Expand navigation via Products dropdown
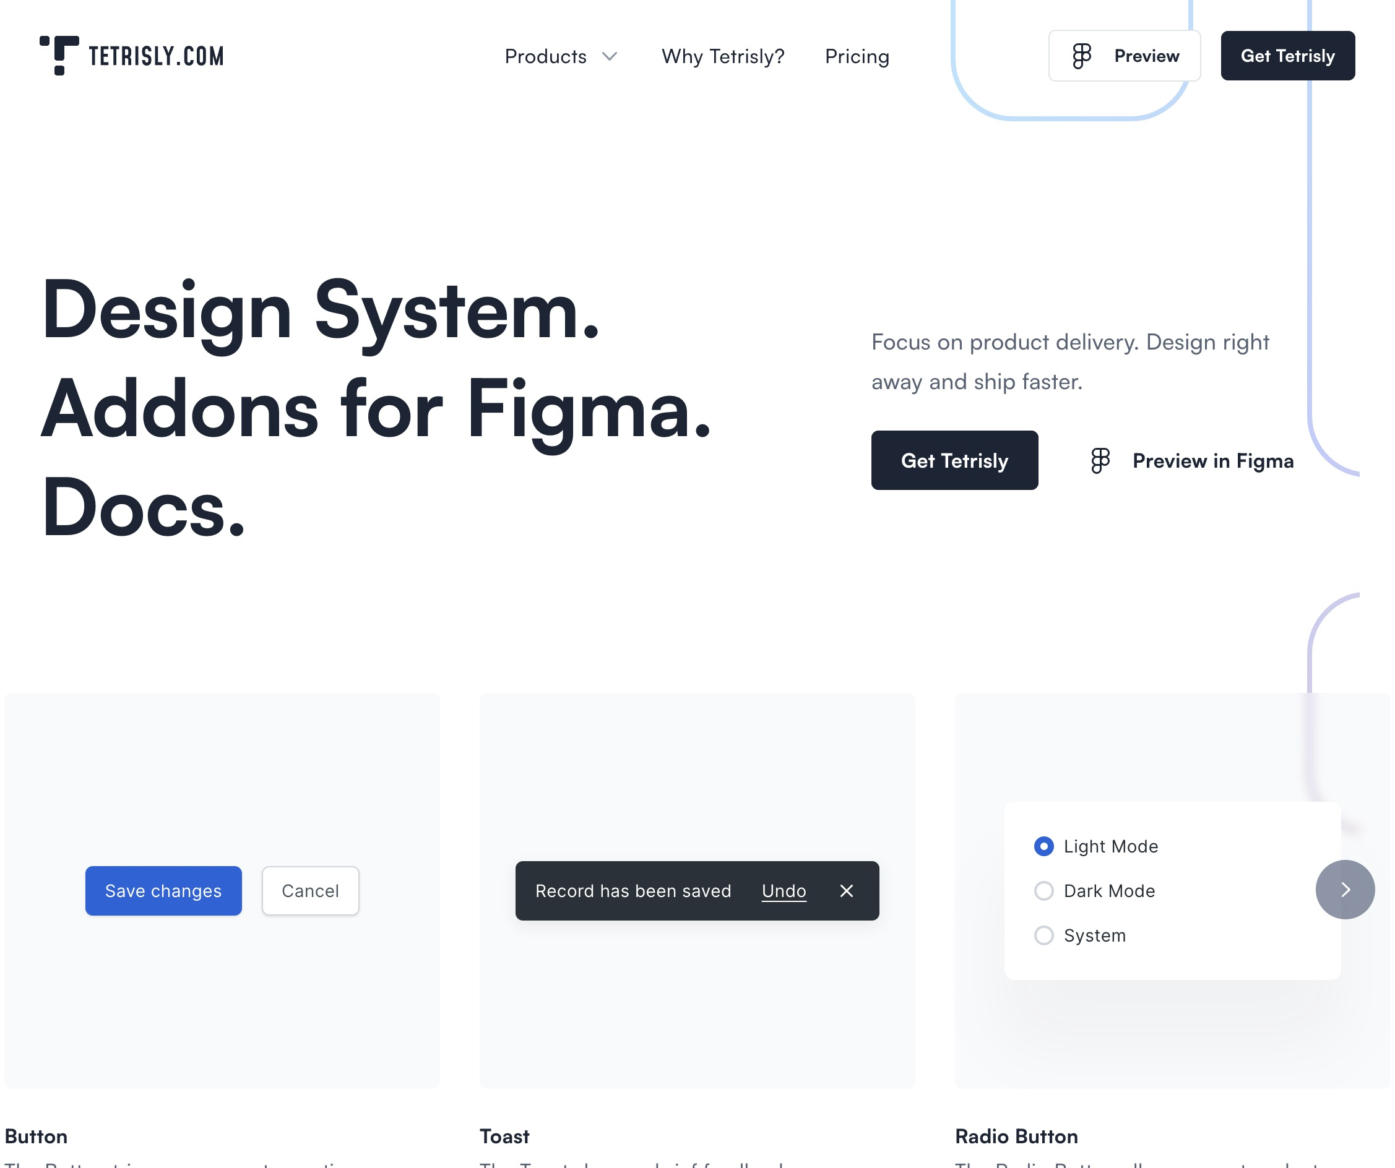Image resolution: width=1395 pixels, height=1168 pixels. (x=562, y=54)
